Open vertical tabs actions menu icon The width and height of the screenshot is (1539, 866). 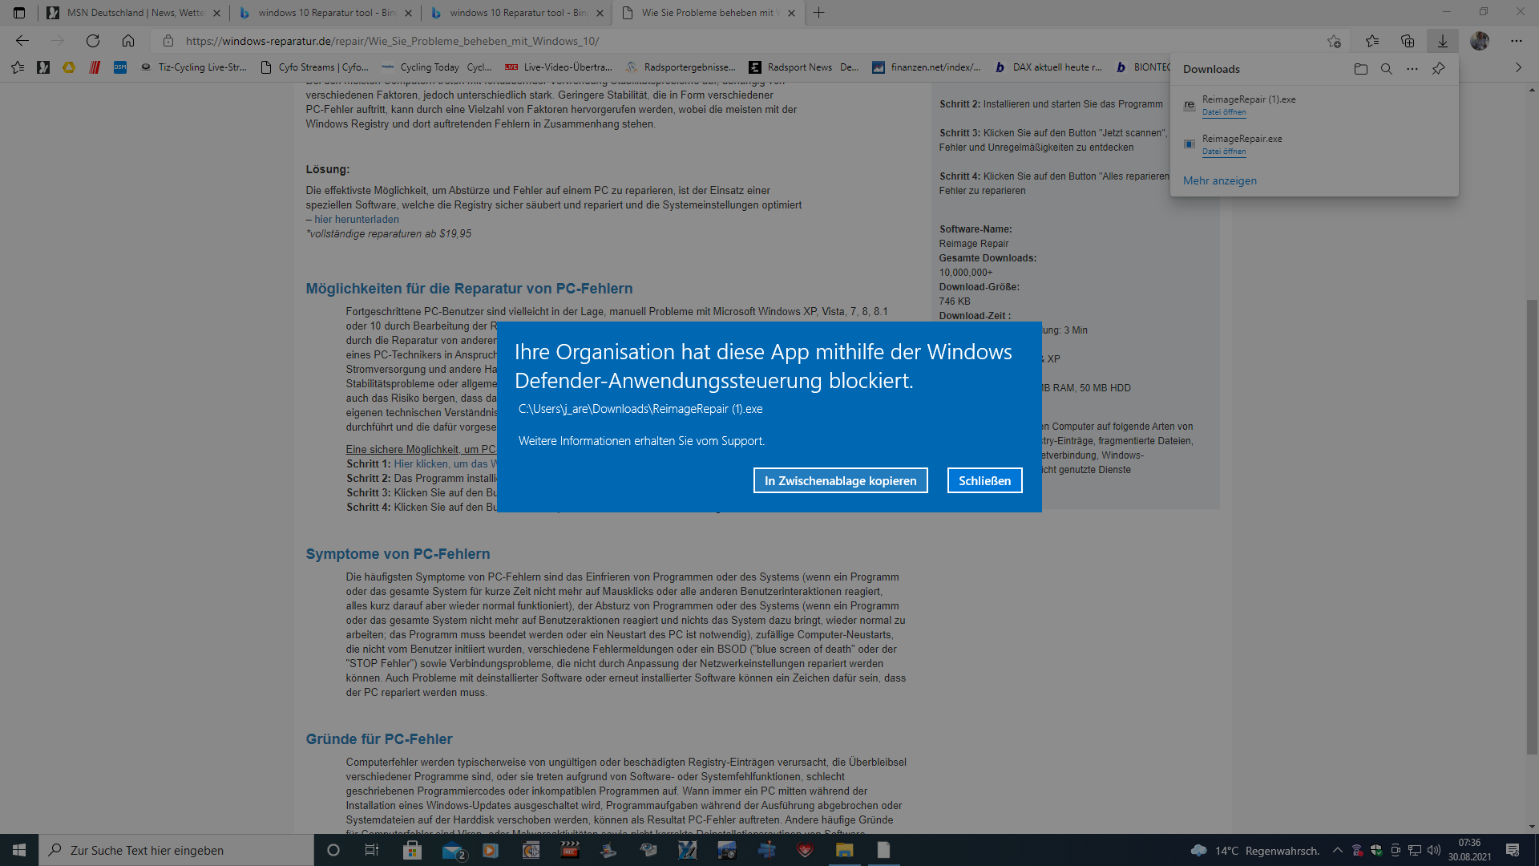click(19, 13)
